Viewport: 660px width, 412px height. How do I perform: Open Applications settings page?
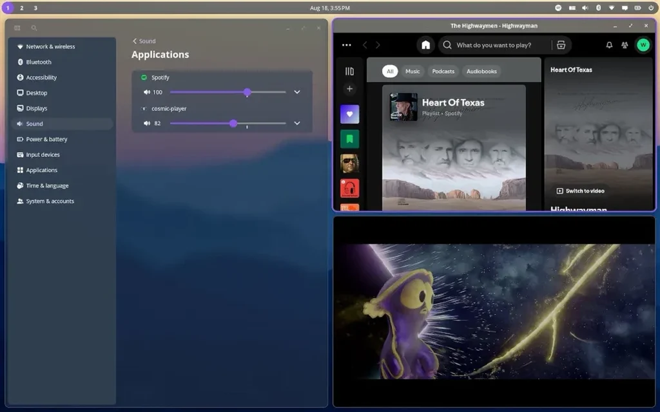(x=63, y=170)
